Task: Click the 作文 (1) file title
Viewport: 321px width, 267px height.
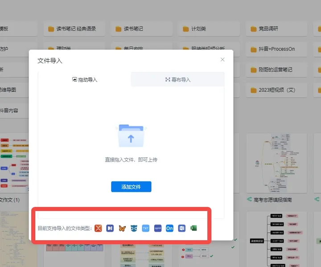Action: pos(10,200)
